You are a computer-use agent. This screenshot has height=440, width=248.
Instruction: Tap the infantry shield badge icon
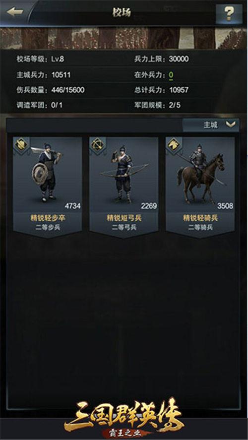[21, 144]
